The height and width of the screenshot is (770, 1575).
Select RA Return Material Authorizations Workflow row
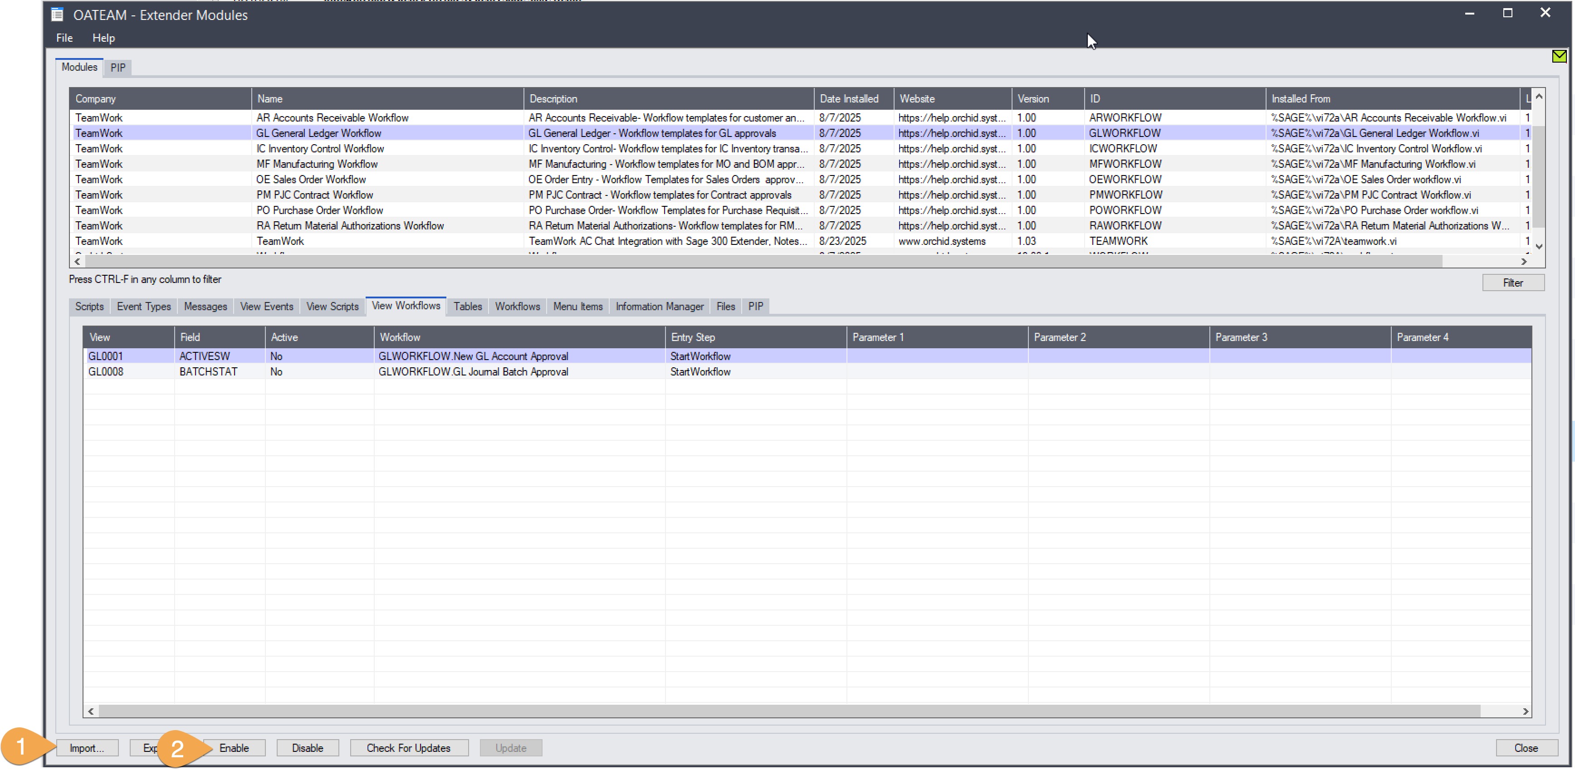[x=801, y=225]
